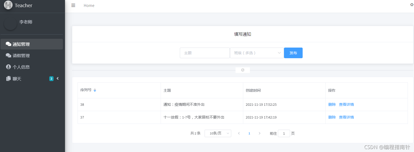The width and height of the screenshot is (414, 152).
Task: Click the 创建时间 column header
Action: [x=284, y=90]
